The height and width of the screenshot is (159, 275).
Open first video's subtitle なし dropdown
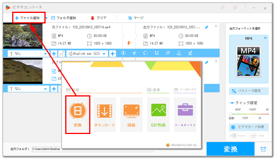[28, 54]
